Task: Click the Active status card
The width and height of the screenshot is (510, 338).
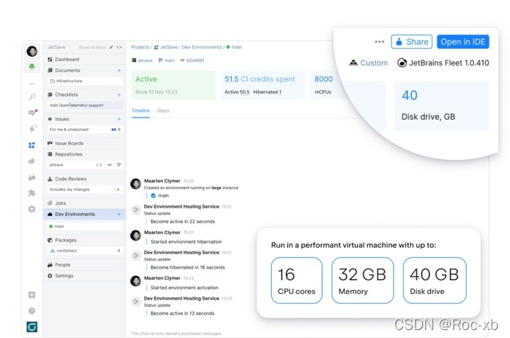Action: [x=173, y=85]
